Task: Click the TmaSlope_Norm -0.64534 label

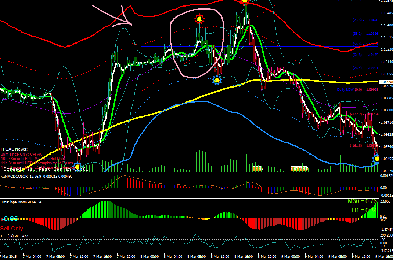Action: point(21,202)
